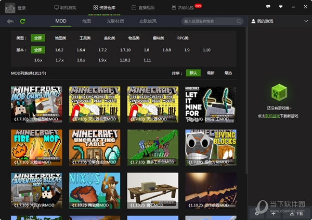Viewport: 312px width, 220px height.
Task: Switch to the 地图 sub-tab
Action: pos(86,21)
